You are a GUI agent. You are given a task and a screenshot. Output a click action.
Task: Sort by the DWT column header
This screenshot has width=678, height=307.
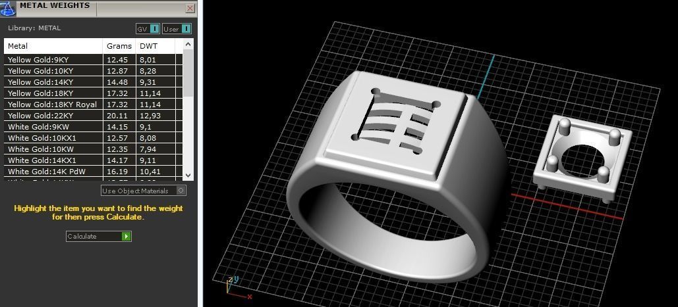[x=155, y=46]
